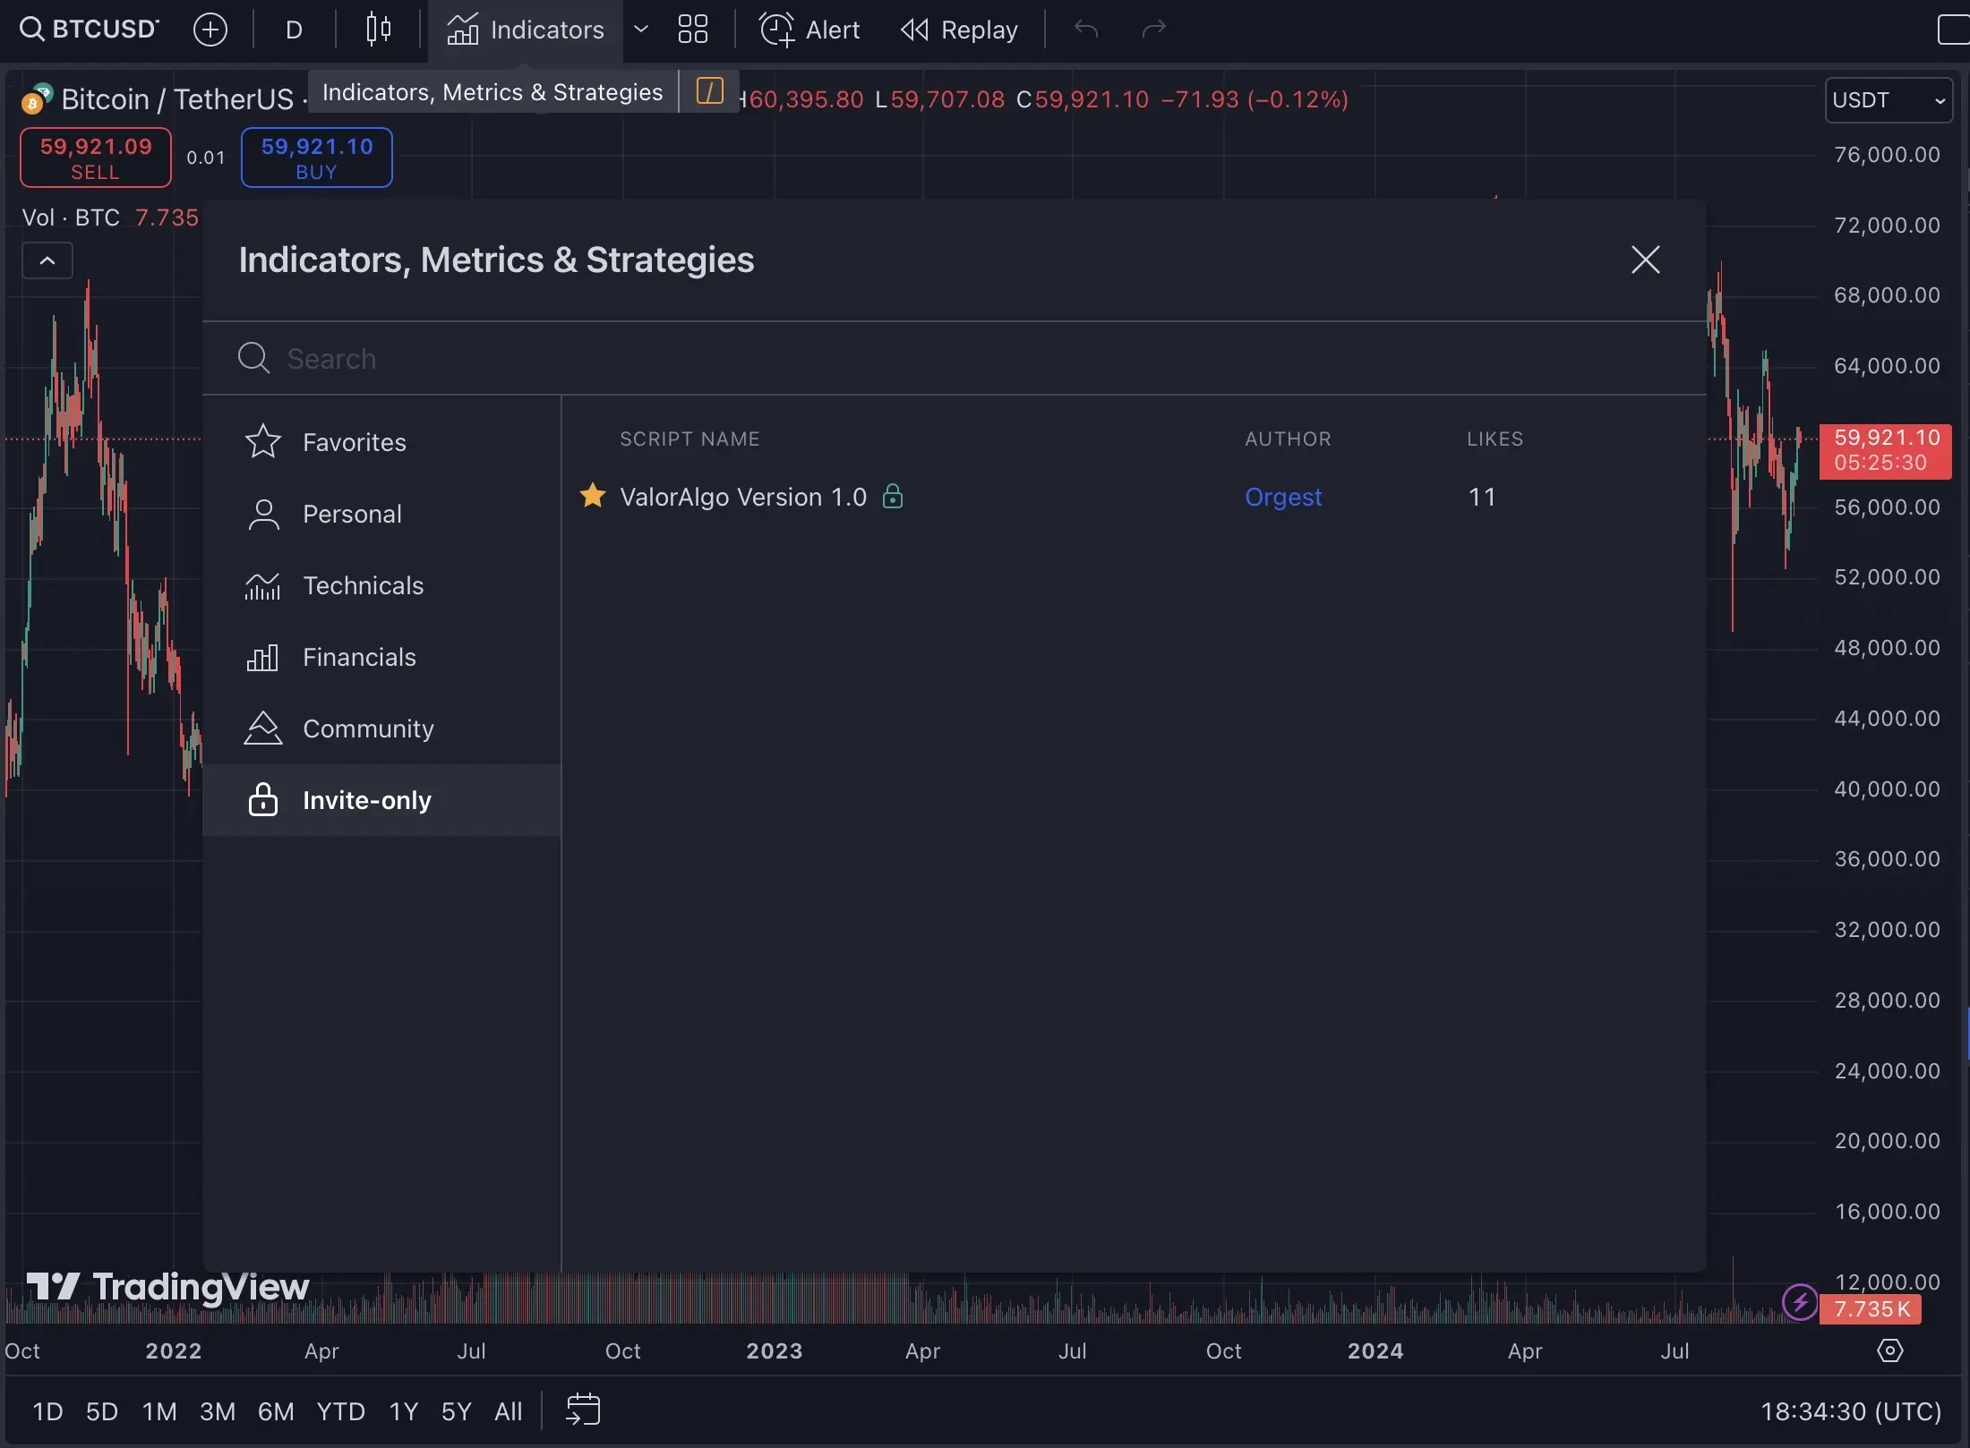Expand the favorite indicators chevron
Screen dimensions: 1970x1448
[x=641, y=30]
